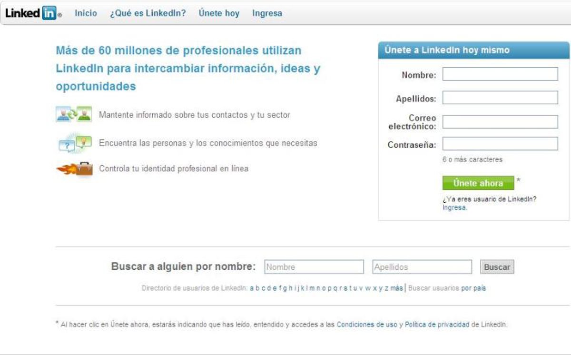Click the Apellidos search box

pyautogui.click(x=422, y=267)
